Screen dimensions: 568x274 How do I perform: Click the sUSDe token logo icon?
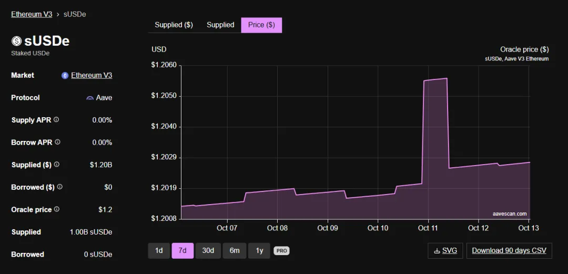tap(16, 41)
